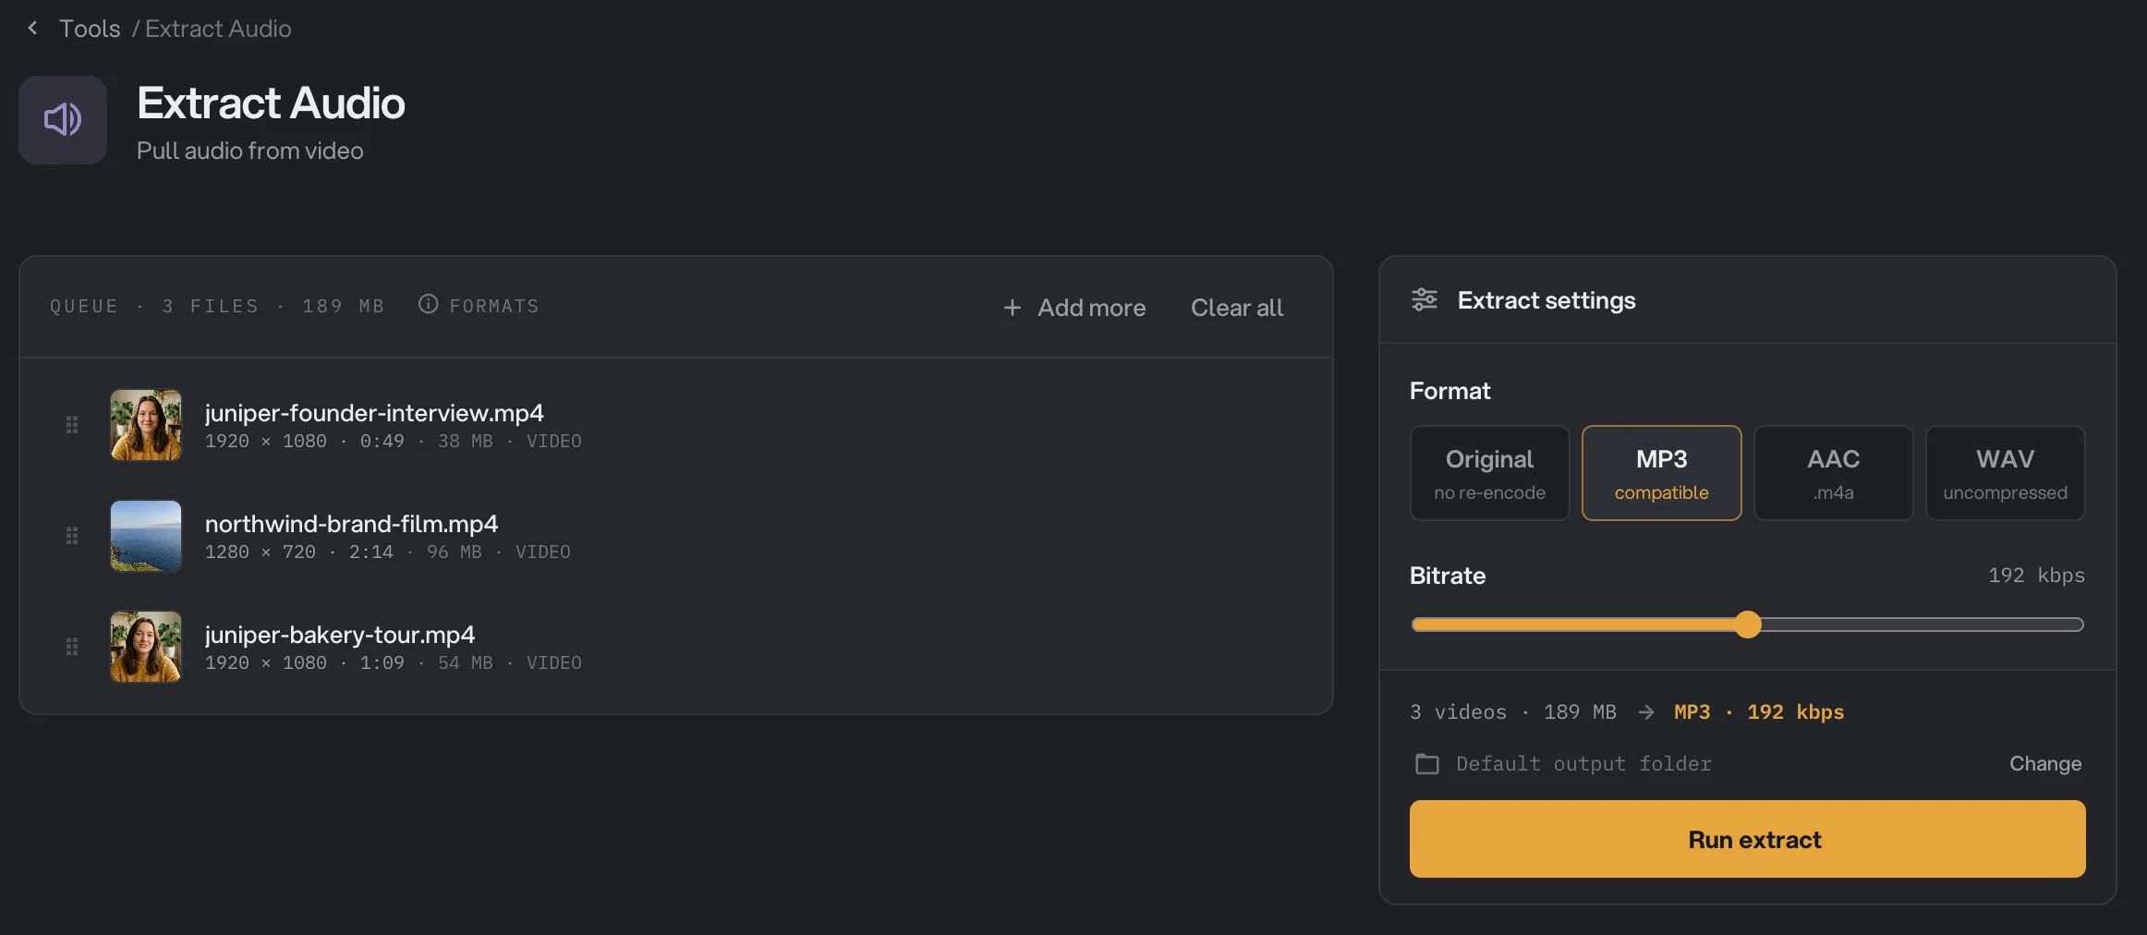
Task: Click the Extract settings sliders icon
Action: (1425, 300)
